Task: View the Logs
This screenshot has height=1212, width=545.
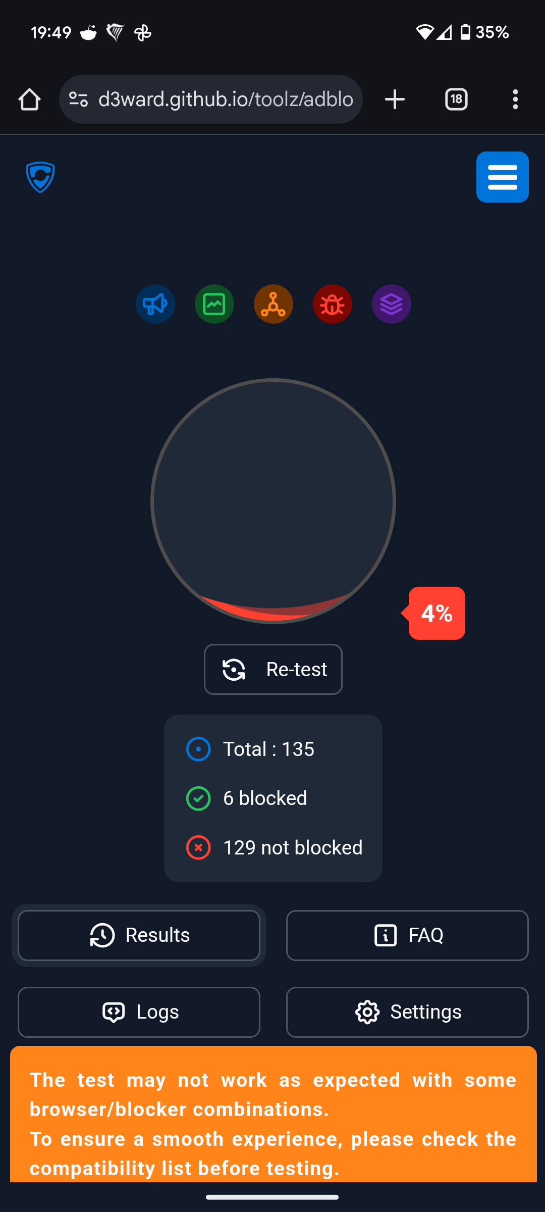Action: pos(139,1012)
